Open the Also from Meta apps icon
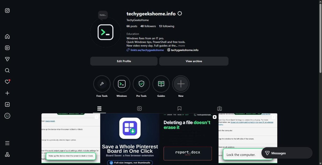This screenshot has width=322, height=165. [x=8, y=154]
